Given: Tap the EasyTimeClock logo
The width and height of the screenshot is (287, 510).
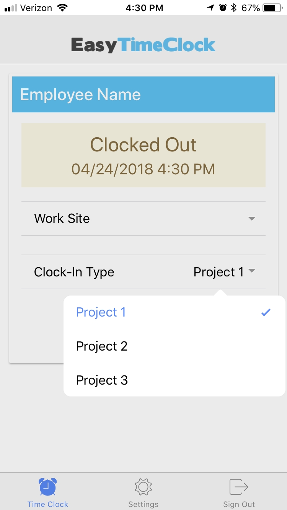Looking at the screenshot, I should (x=143, y=45).
